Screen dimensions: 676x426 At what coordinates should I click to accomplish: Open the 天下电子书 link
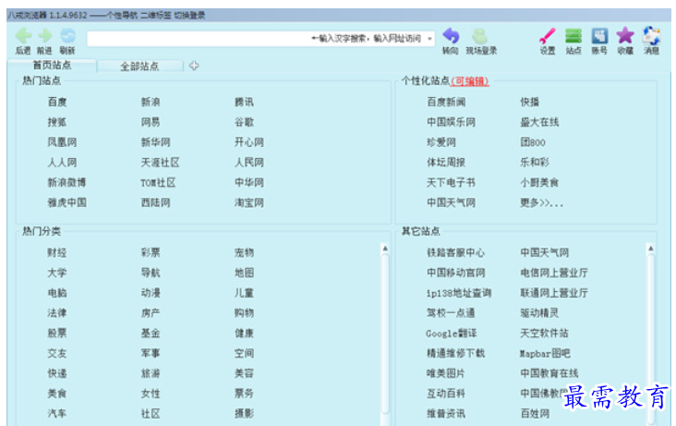[x=451, y=183]
